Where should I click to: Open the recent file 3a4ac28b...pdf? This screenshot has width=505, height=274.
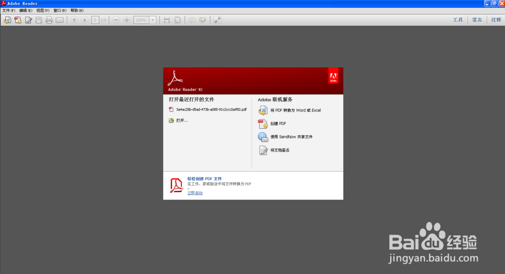tap(211, 110)
